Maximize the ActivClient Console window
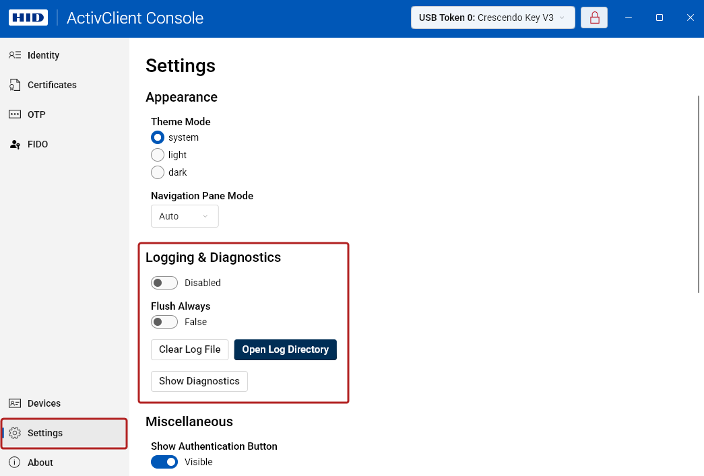This screenshot has width=704, height=476. (660, 18)
